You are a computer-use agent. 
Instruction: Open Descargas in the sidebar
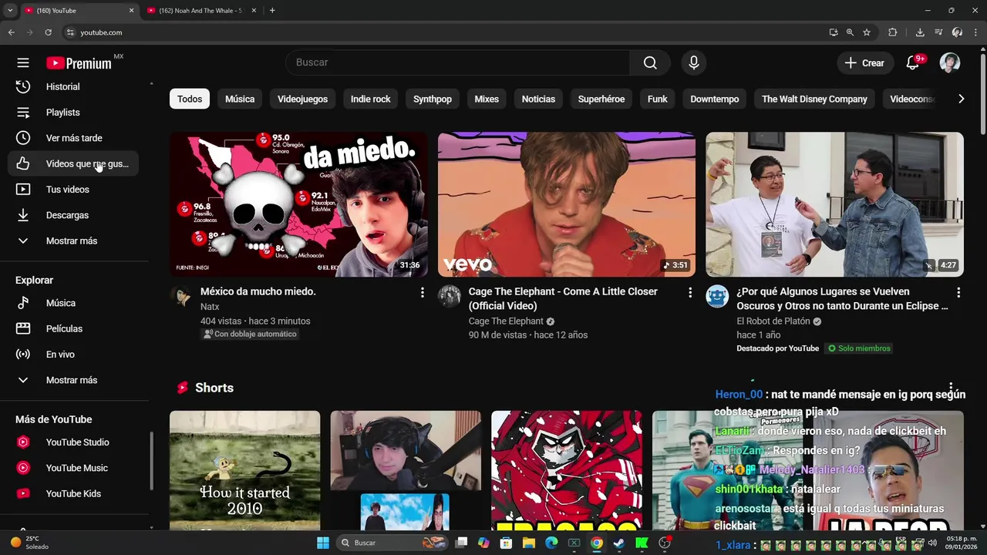74,215
